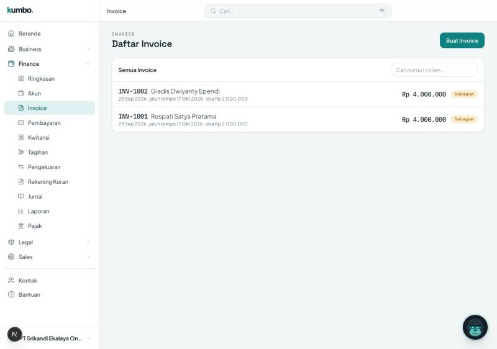This screenshot has height=349, width=497.
Task: Click the Pembayaran card icon
Action: 21,122
